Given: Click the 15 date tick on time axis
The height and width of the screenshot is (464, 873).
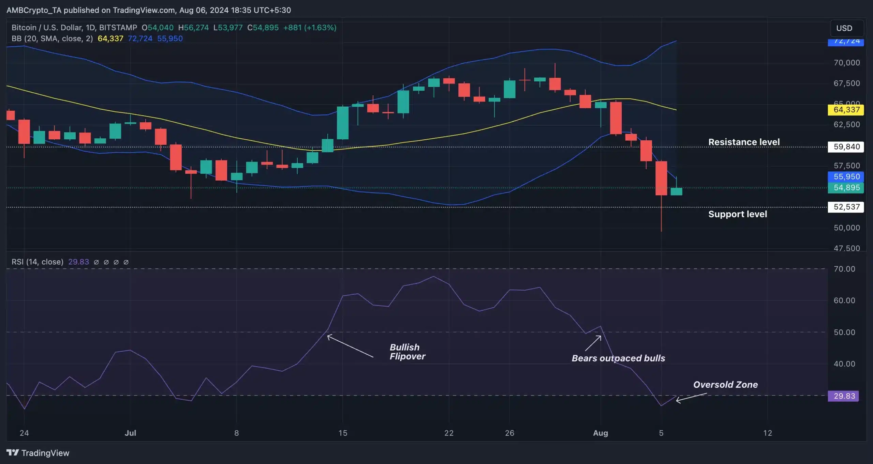Looking at the screenshot, I should click(x=343, y=433).
